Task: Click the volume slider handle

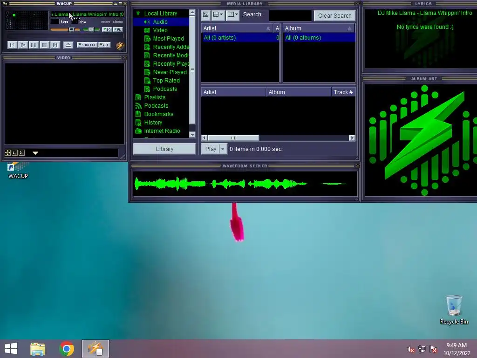Action: (71, 29)
